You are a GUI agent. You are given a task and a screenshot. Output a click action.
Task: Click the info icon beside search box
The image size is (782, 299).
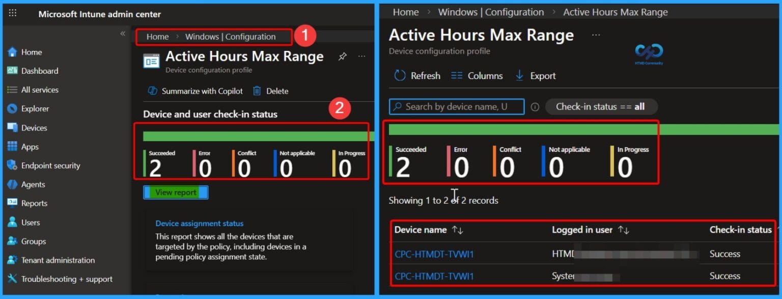(535, 107)
